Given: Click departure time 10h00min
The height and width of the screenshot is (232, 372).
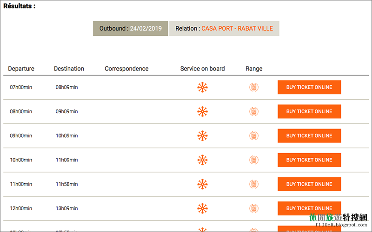Looking at the screenshot, I should click(21, 160).
